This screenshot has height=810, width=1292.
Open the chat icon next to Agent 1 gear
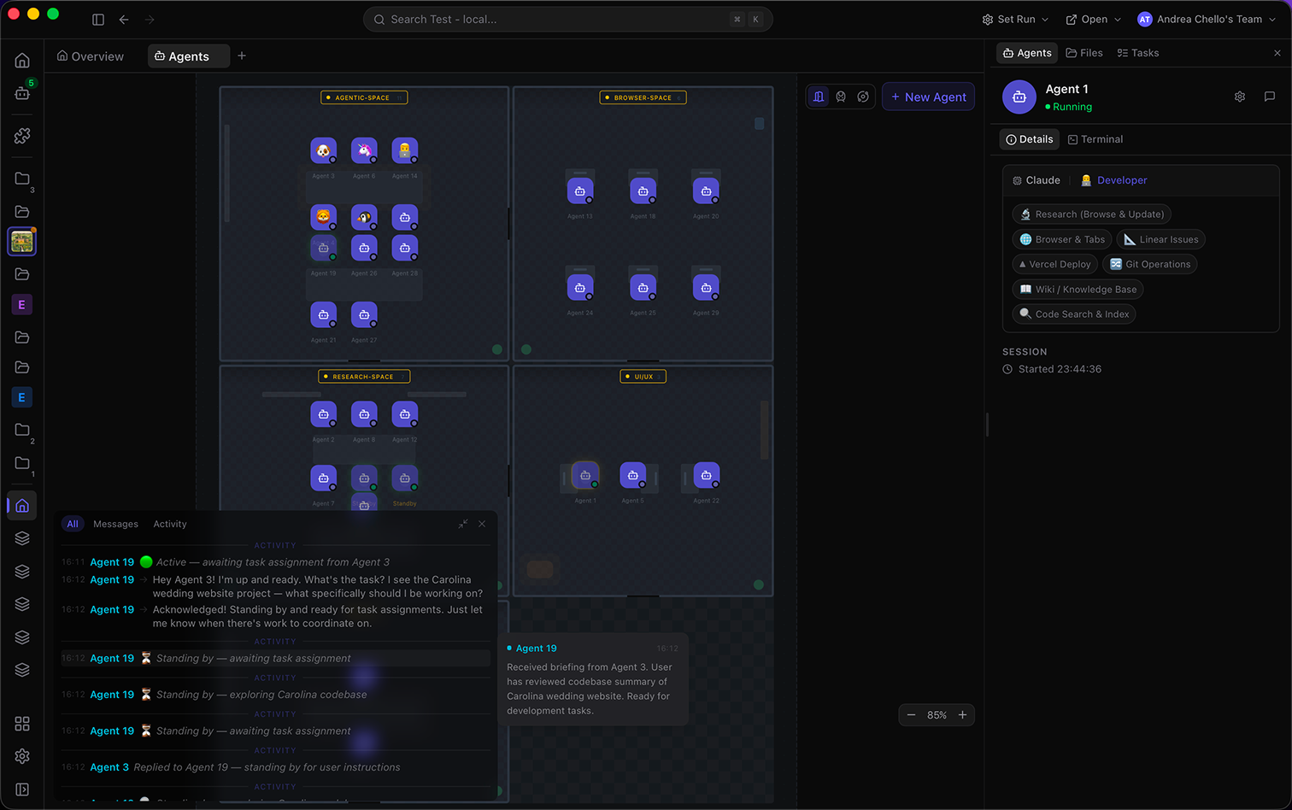pos(1269,97)
